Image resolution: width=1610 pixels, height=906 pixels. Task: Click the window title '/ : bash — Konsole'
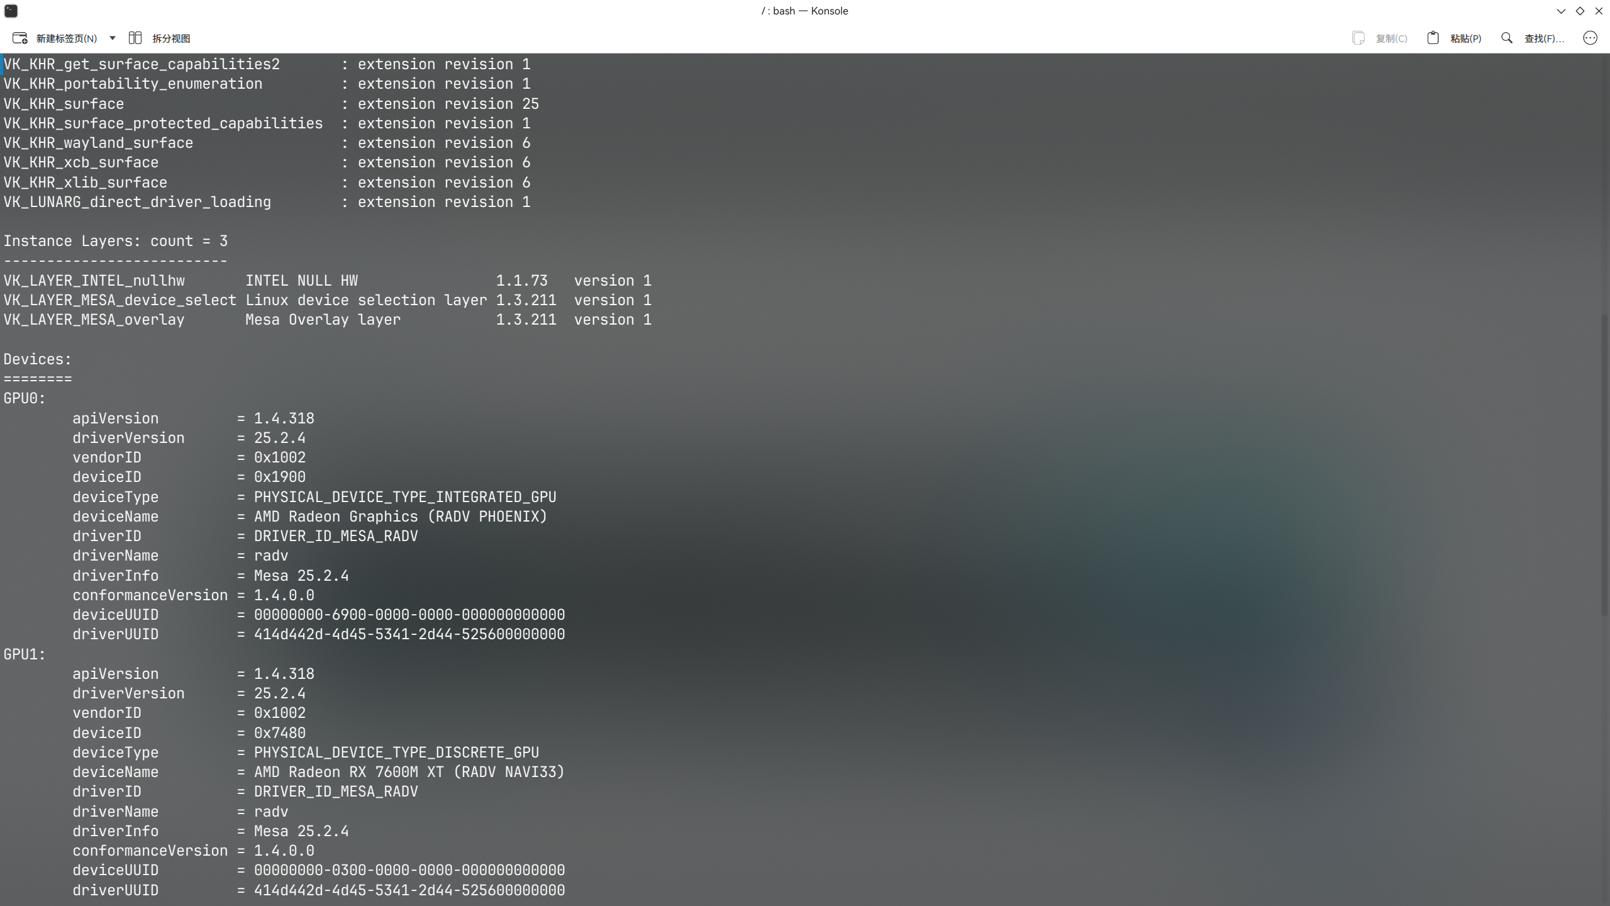pyautogui.click(x=804, y=11)
